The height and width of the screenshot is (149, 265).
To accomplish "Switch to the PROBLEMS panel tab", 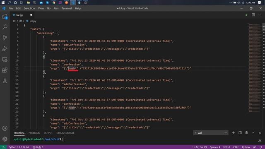I will [34, 133].
